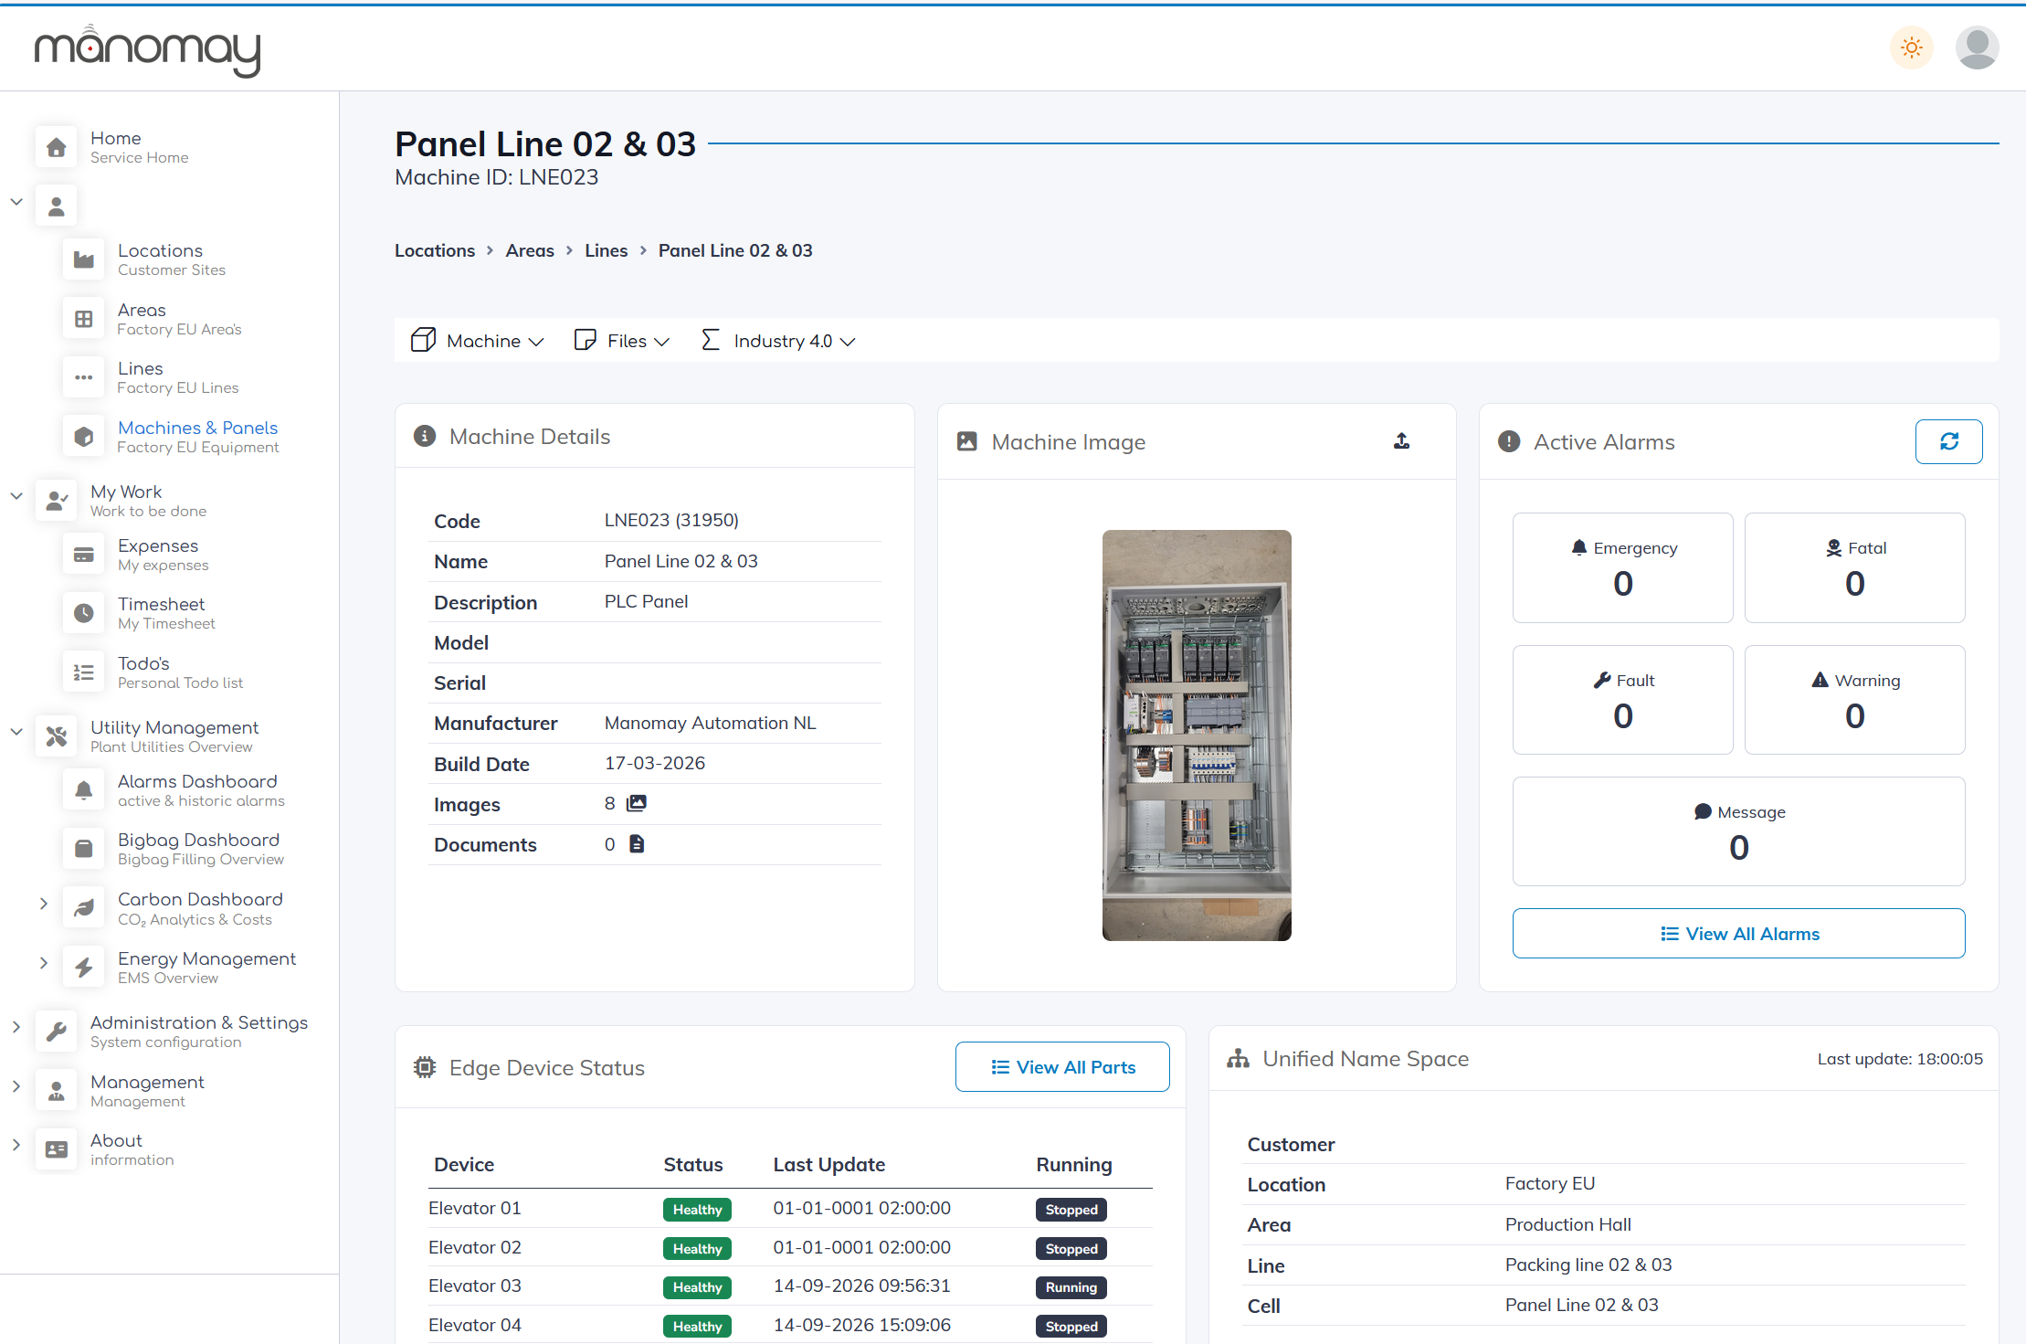The image size is (2026, 1344).
Task: Click View All Alarms button
Action: coord(1738,934)
